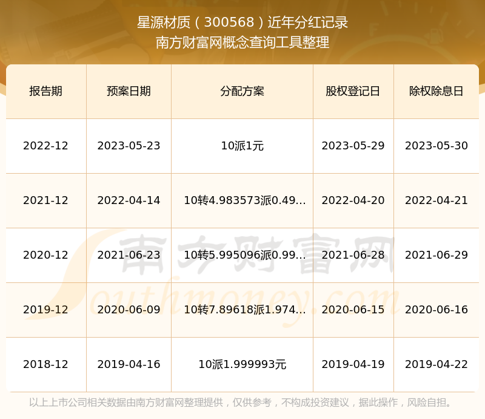Click report period cell 2019-12

coord(46,309)
